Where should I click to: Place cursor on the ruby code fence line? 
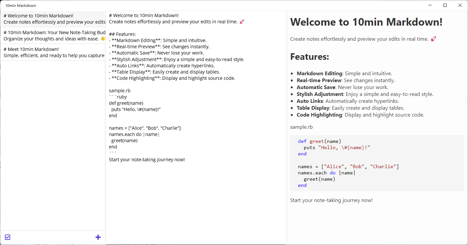pos(118,97)
